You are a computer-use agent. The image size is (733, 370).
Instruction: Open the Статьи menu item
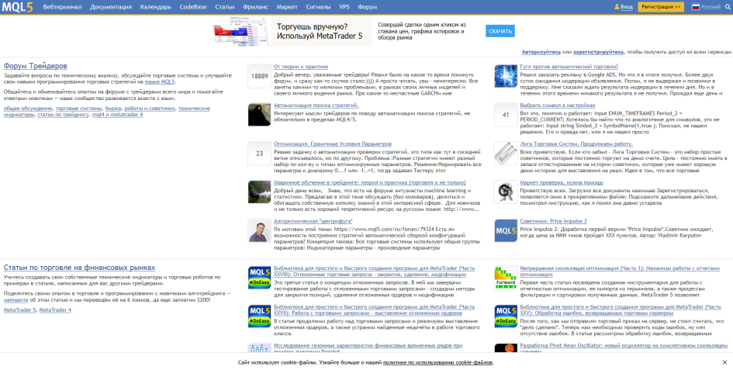pos(225,7)
